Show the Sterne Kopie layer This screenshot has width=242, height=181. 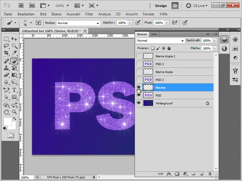pos(139,72)
